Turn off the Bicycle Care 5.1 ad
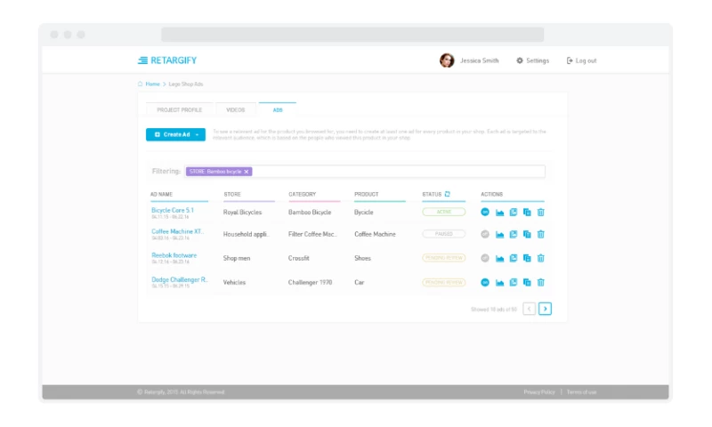The width and height of the screenshot is (712, 427). 485,212
